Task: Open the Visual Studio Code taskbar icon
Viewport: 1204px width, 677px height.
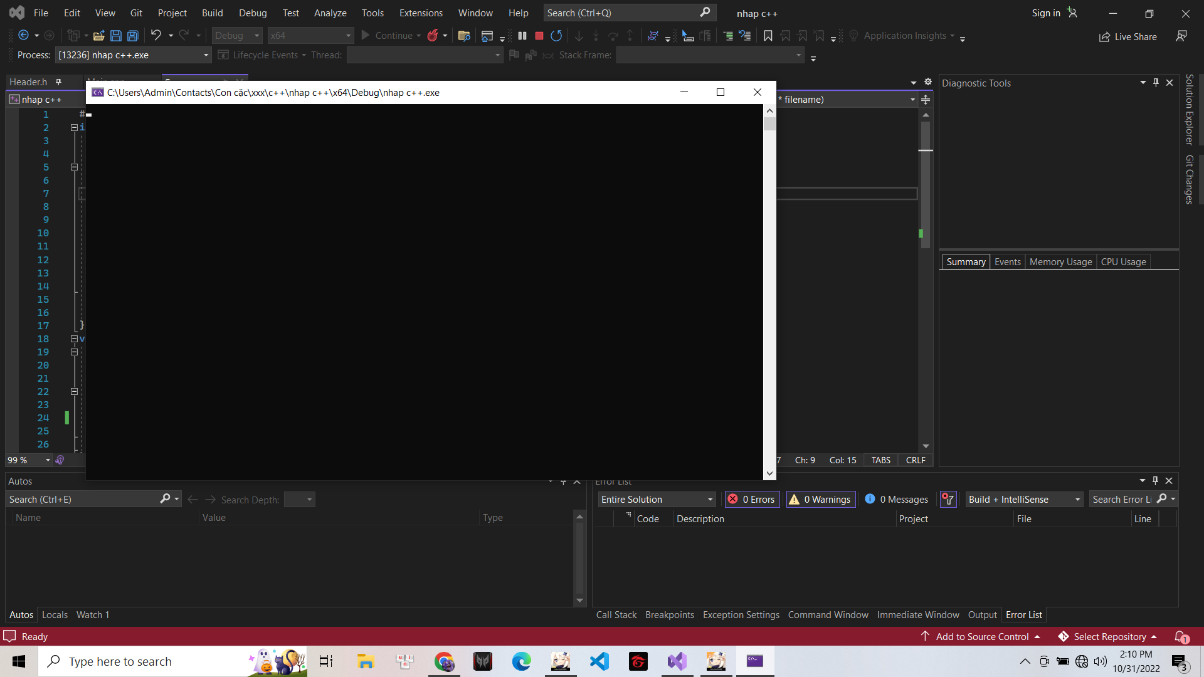Action: [599, 661]
